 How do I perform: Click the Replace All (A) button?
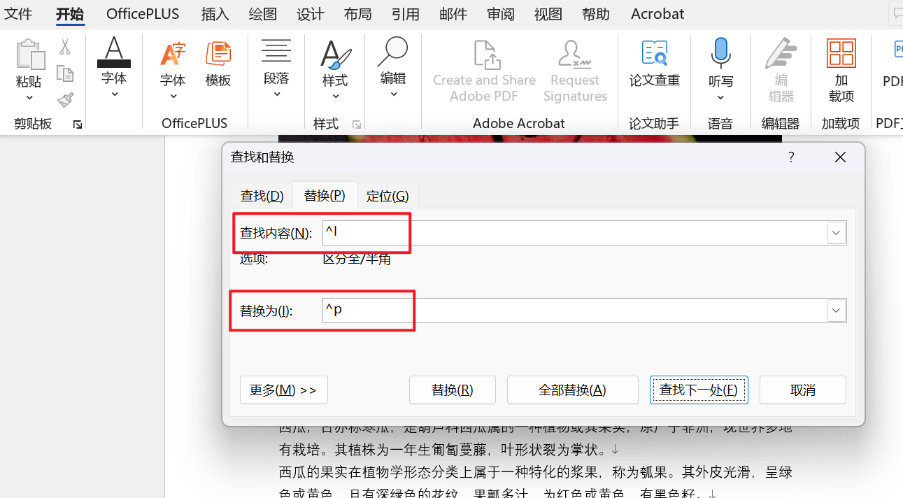[572, 390]
